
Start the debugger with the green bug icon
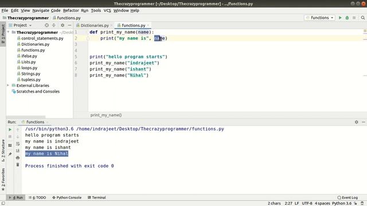click(x=347, y=18)
